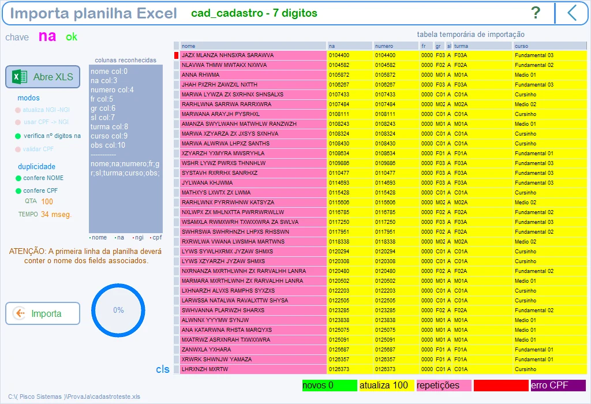591x404 pixels.
Task: Click the Importa button
Action: [43, 313]
